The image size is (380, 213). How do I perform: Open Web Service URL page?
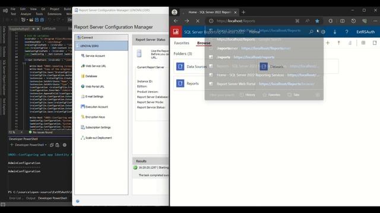point(93,66)
